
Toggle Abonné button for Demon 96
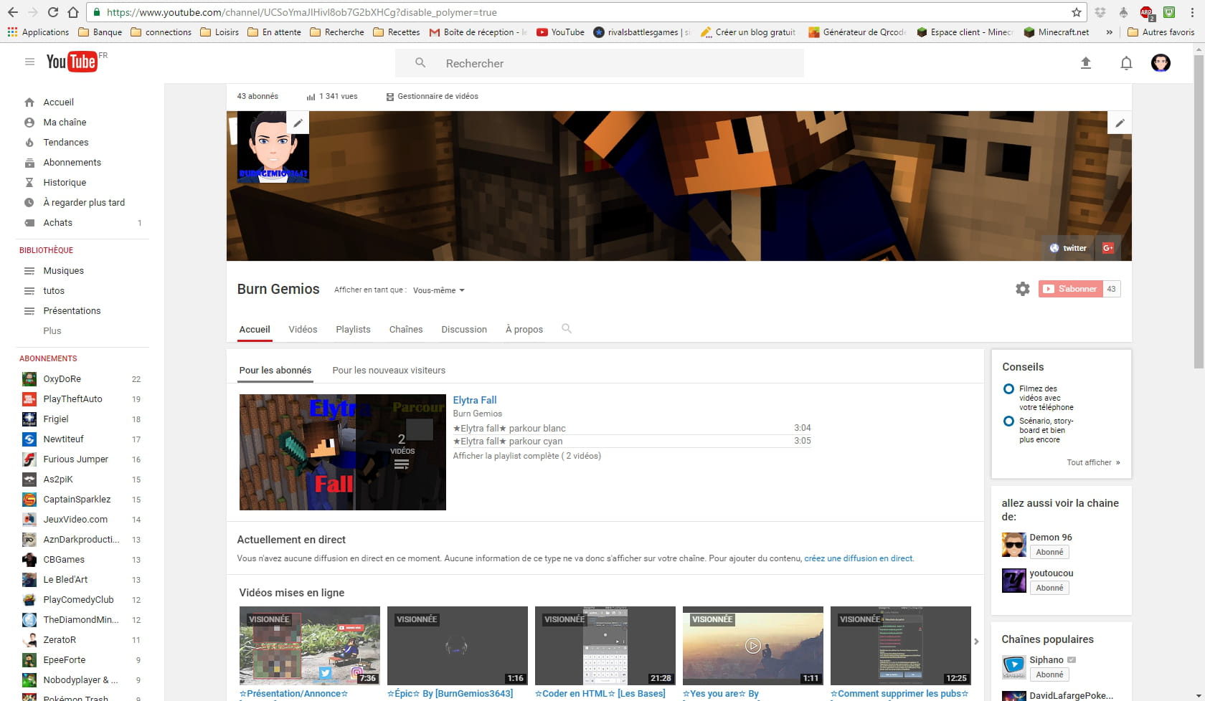click(1049, 552)
